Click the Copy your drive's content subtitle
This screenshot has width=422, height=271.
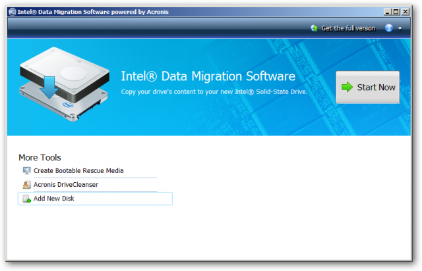[x=214, y=91]
